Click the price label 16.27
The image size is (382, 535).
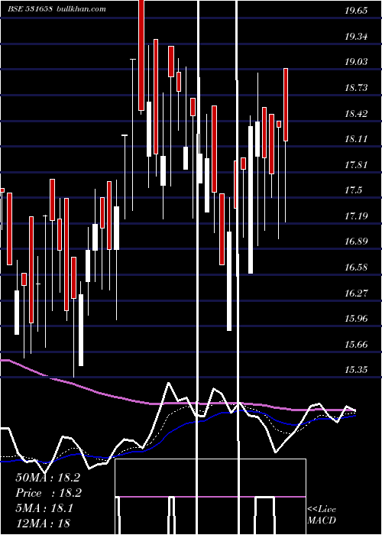(356, 293)
